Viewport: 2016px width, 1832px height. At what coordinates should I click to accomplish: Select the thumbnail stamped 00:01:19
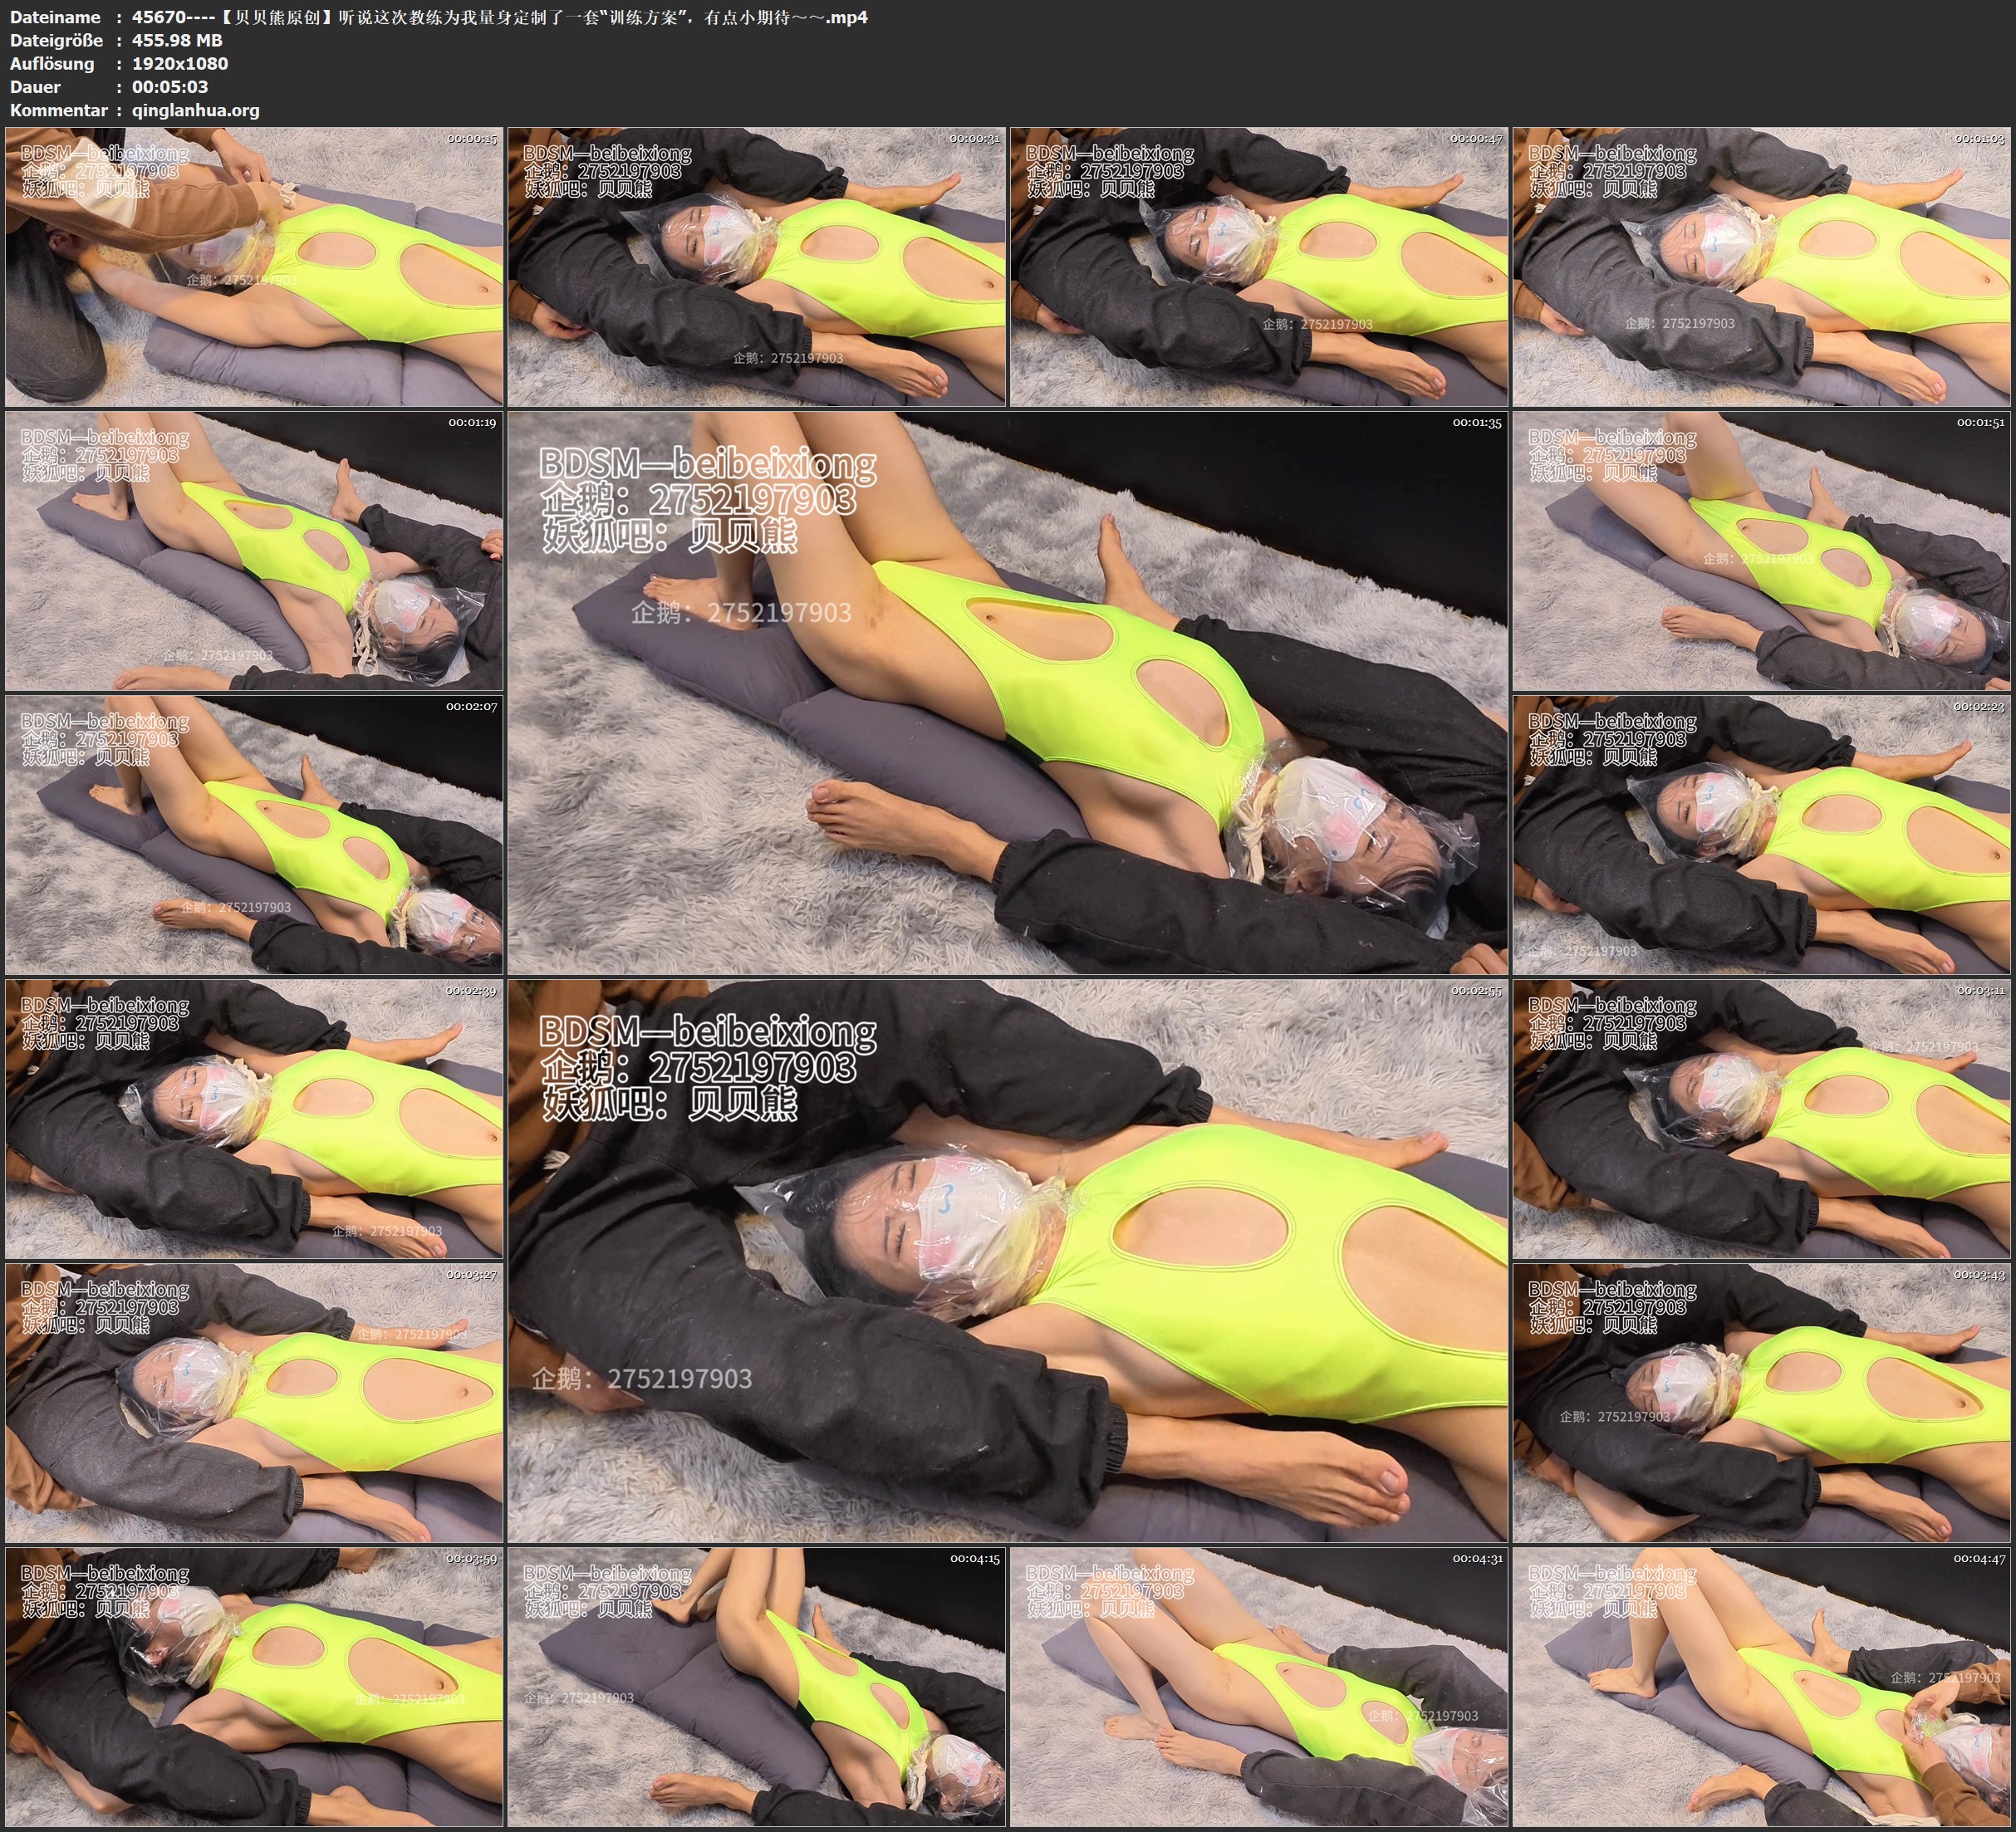coord(254,551)
